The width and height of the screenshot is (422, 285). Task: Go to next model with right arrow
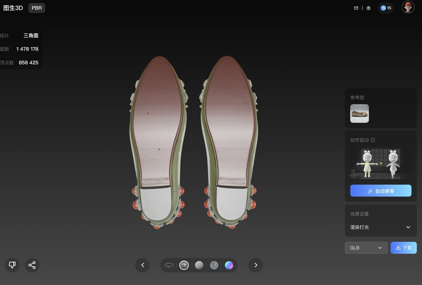point(256,265)
